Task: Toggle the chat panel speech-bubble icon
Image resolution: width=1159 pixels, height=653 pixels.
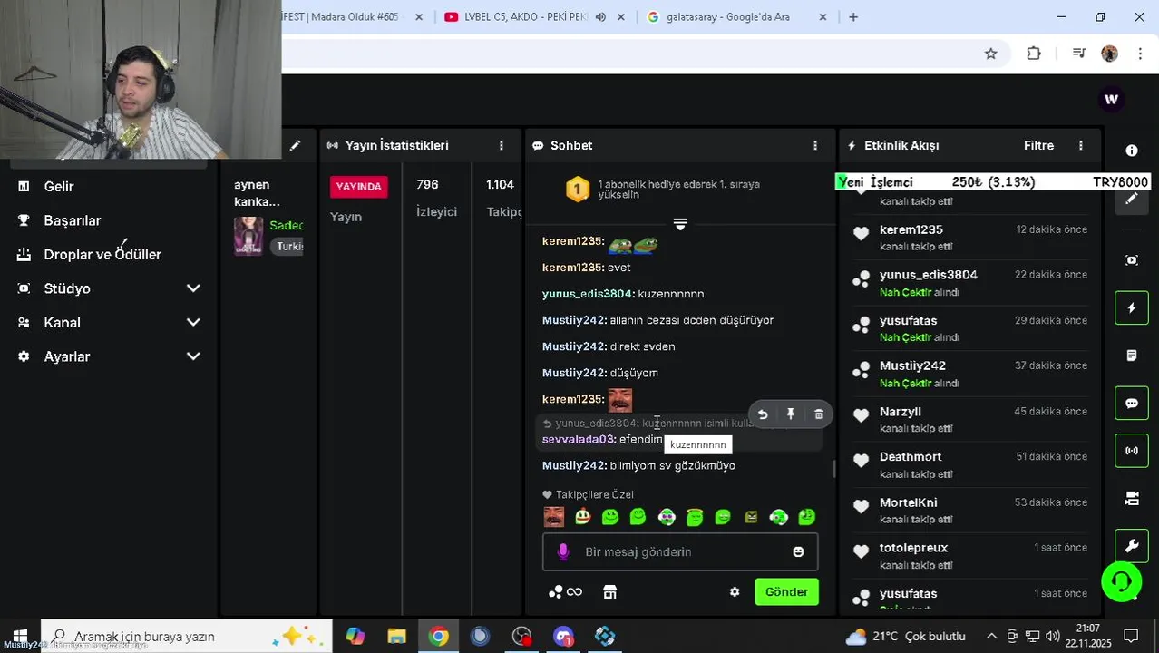Action: tap(1132, 404)
